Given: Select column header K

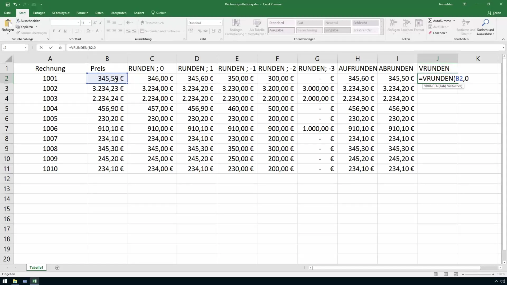Looking at the screenshot, I should coord(478,59).
